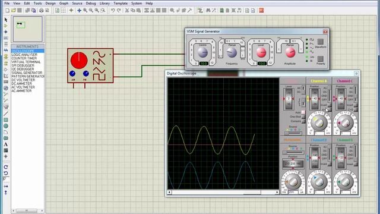Toggle Channel A Invert button
Screen dimensions: 380x214
click(x=330, y=105)
